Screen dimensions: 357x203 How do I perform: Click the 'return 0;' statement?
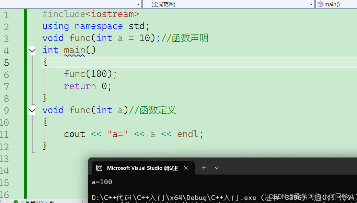pos(88,86)
